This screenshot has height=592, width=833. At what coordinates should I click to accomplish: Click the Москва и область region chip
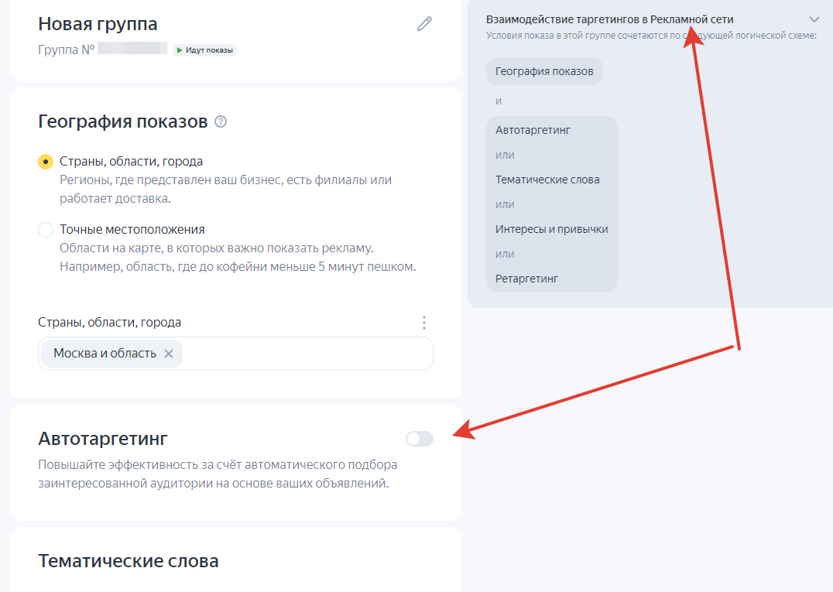coord(105,353)
